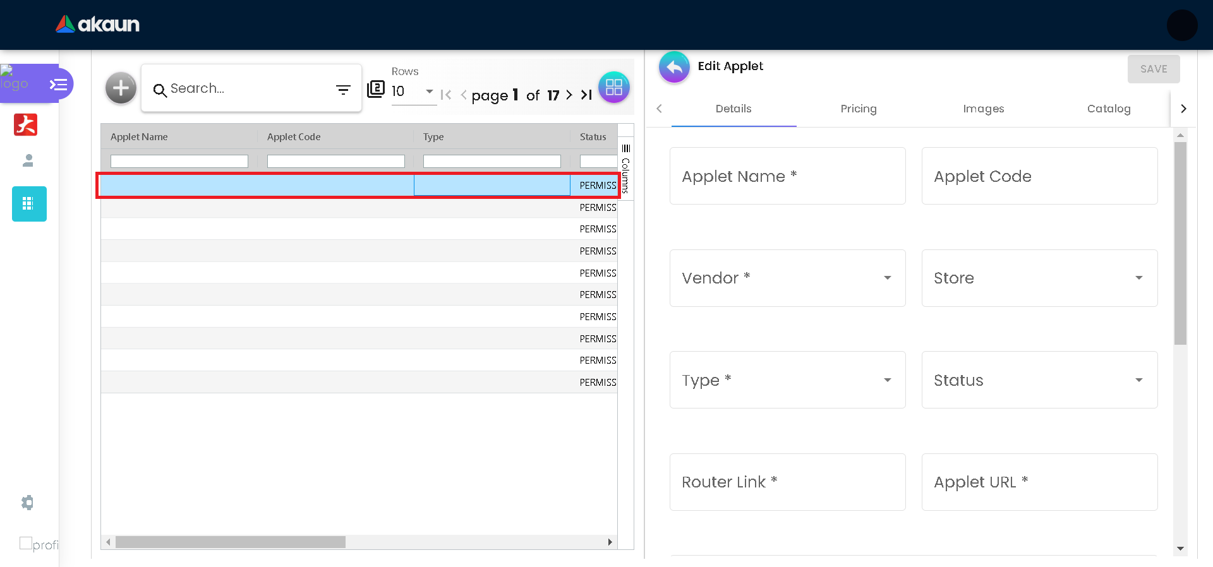1213x567 pixels.
Task: Open settings gear in sidebar
Action: point(27,503)
